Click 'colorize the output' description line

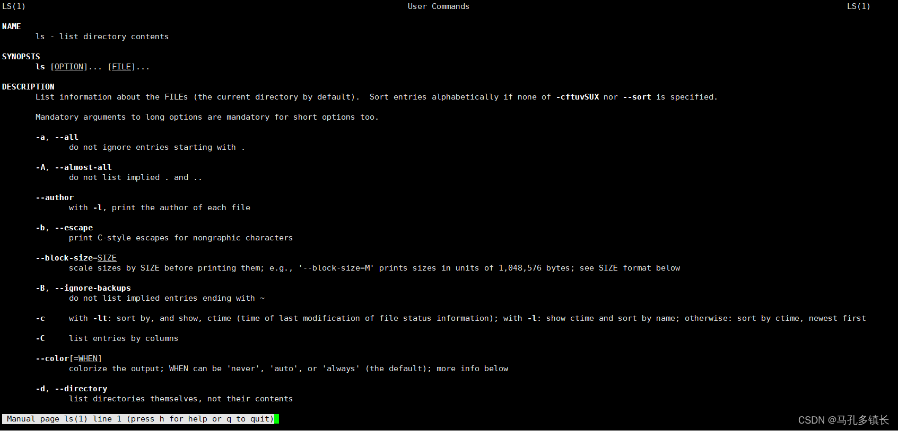tap(289, 369)
